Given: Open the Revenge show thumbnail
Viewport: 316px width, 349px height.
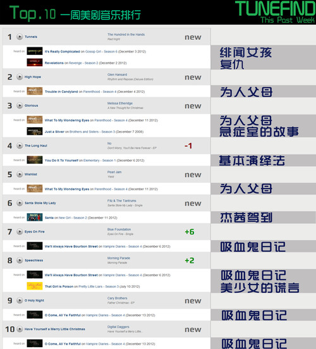Looking at the screenshot, I should pyautogui.click(x=35, y=63).
